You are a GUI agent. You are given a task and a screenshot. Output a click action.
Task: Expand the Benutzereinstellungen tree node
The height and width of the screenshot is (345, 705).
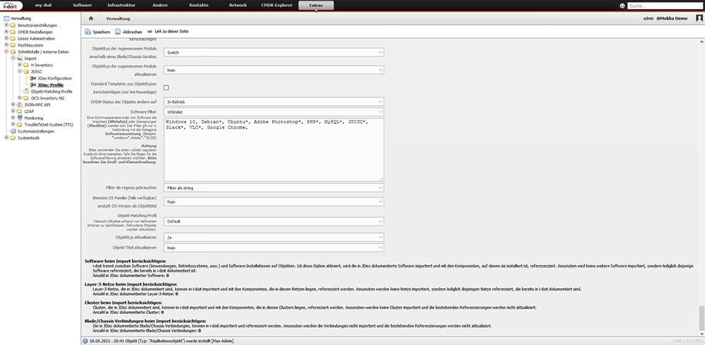tap(6, 25)
